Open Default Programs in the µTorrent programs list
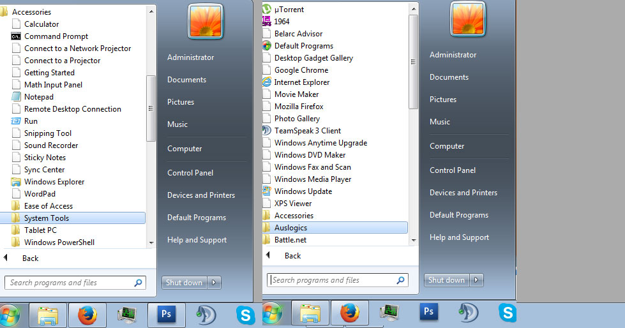Viewport: 625px width, 328px height. pyautogui.click(x=297, y=46)
